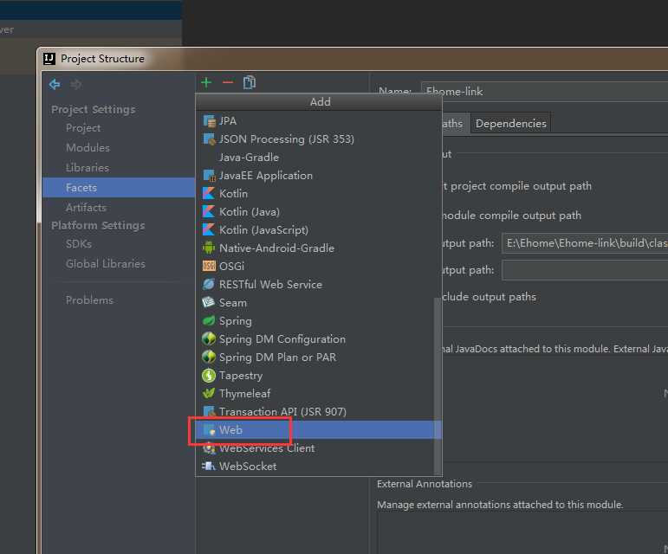Choose JSON Processing (JSR 353) entry
This screenshot has height=554, width=668.
318,139
